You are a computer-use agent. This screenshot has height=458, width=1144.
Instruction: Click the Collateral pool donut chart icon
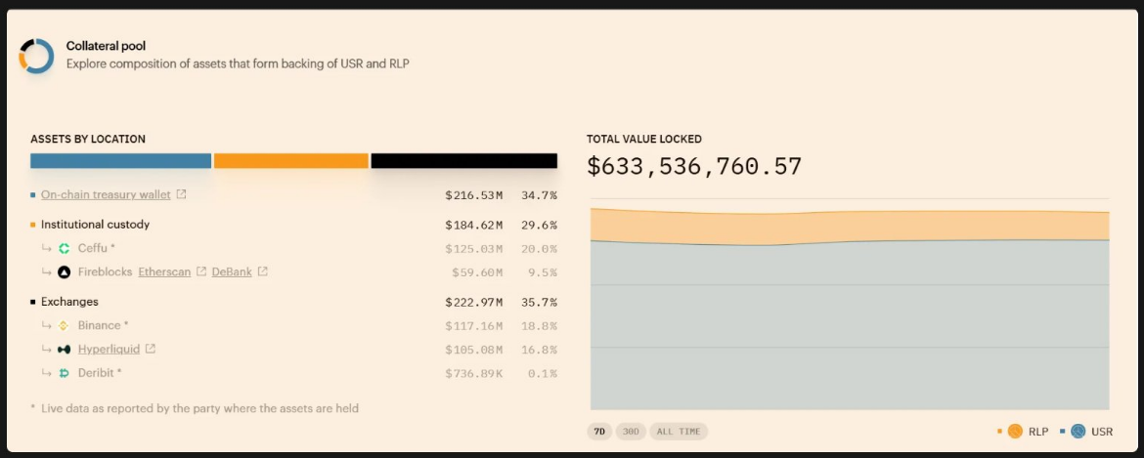click(x=36, y=56)
